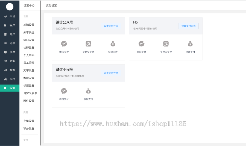Open 个人中心 in settings menu
Viewport: 246px width, 146px height.
(29, 55)
